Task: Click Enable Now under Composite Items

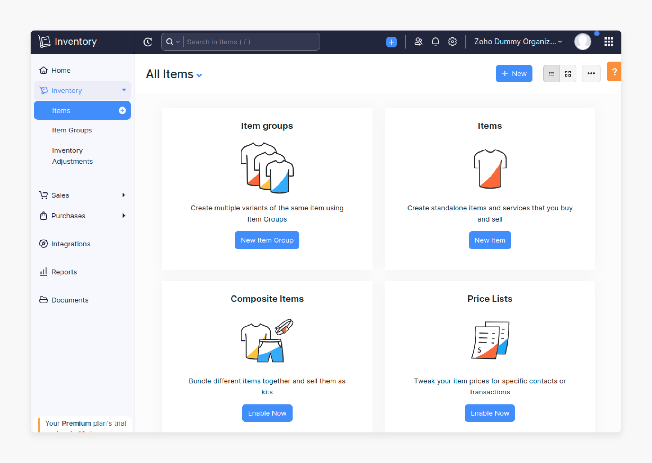Action: 267,413
